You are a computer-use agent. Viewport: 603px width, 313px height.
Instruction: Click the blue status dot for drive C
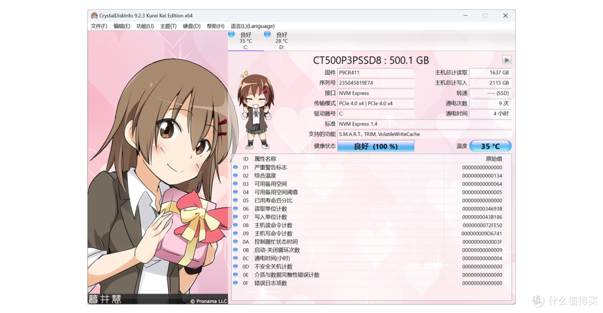[232, 34]
